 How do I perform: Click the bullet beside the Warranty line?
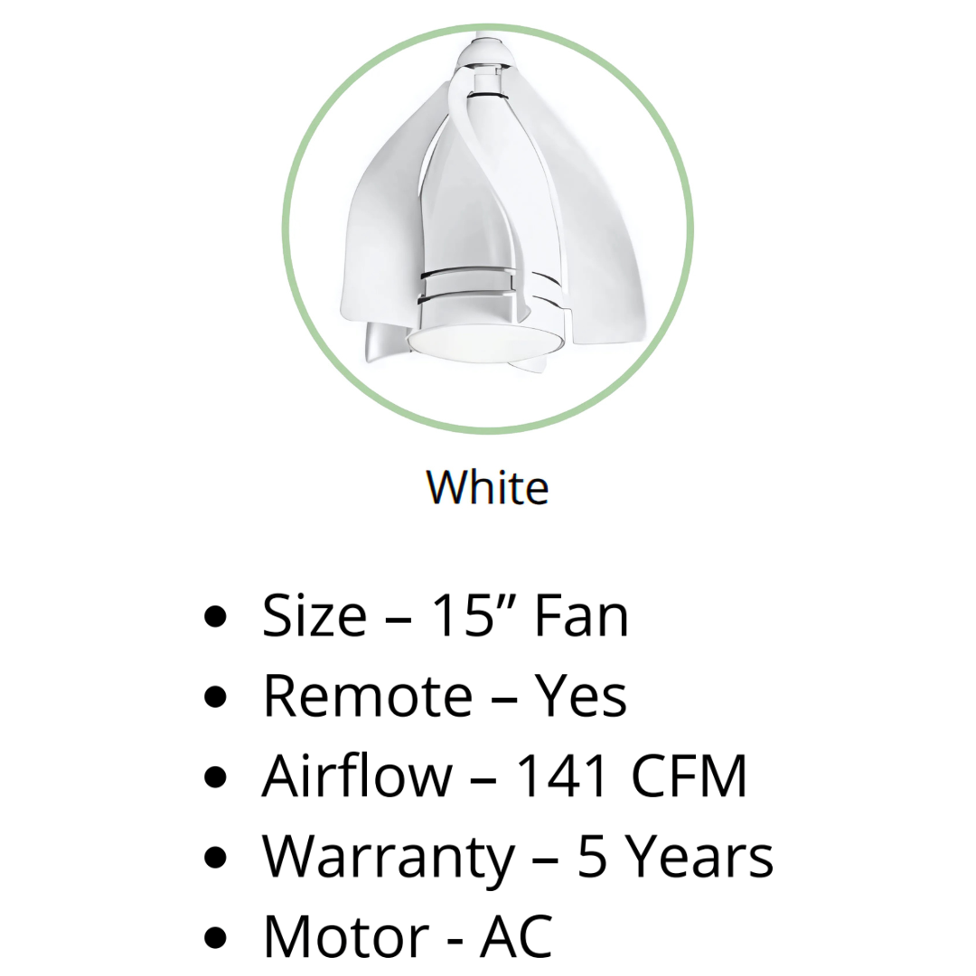215,857
